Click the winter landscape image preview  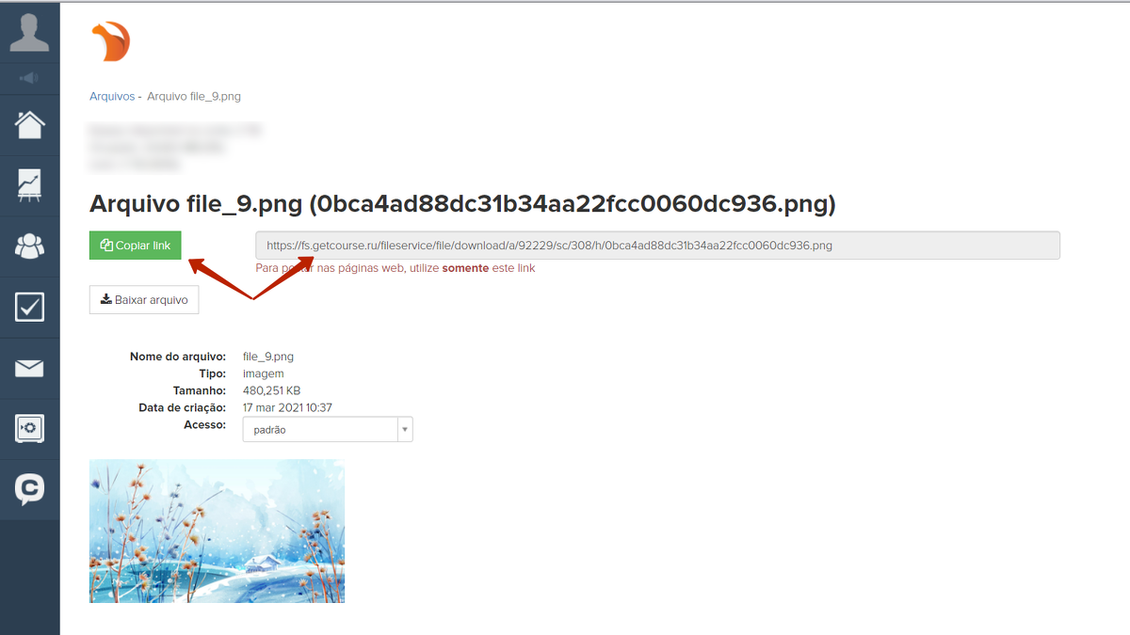pyautogui.click(x=217, y=532)
